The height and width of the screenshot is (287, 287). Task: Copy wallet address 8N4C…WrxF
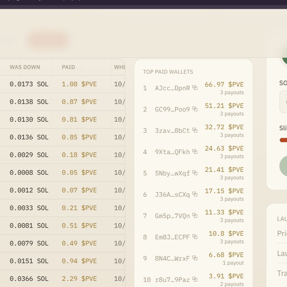(x=195, y=258)
